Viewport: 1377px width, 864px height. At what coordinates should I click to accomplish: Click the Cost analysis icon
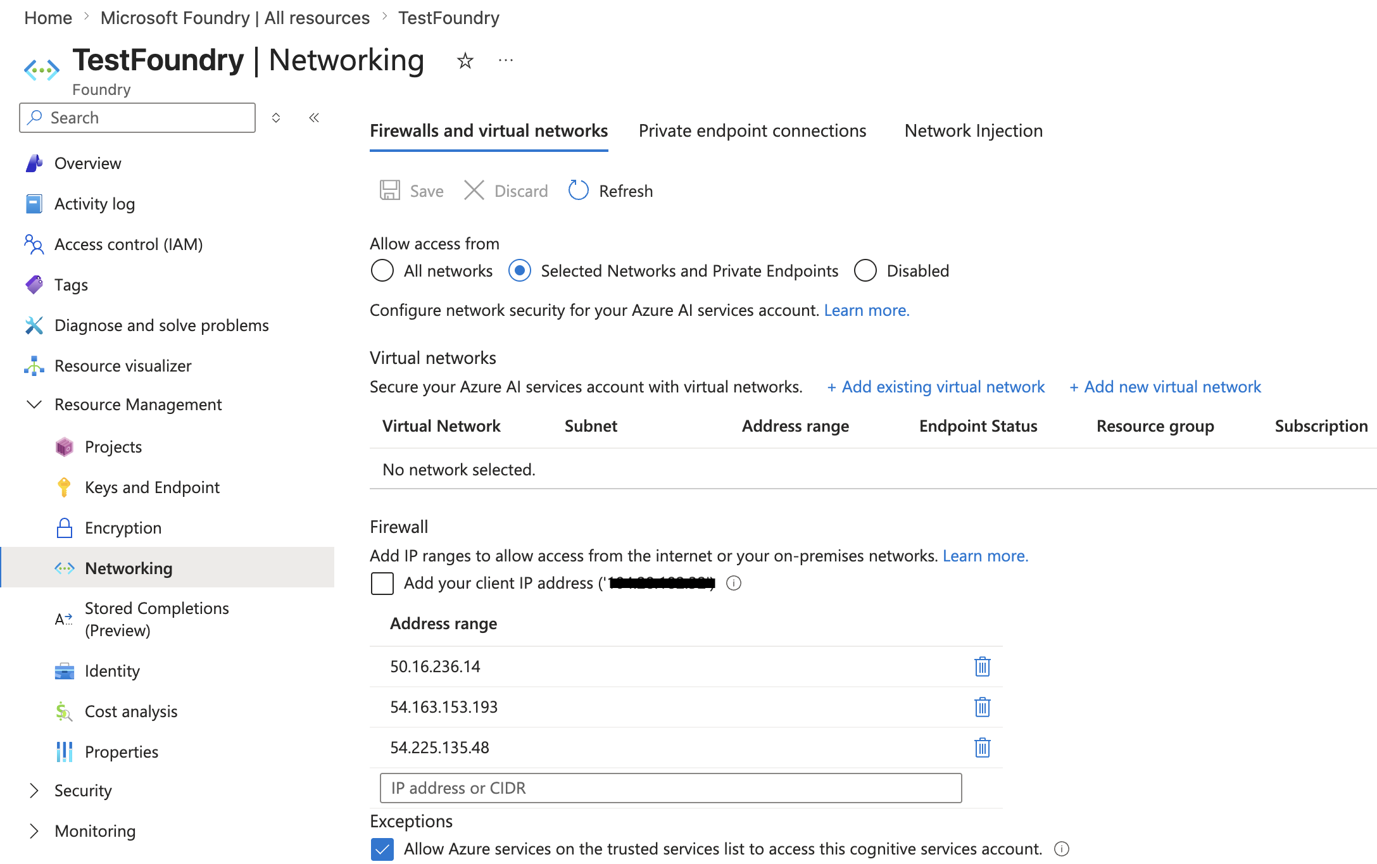click(64, 711)
